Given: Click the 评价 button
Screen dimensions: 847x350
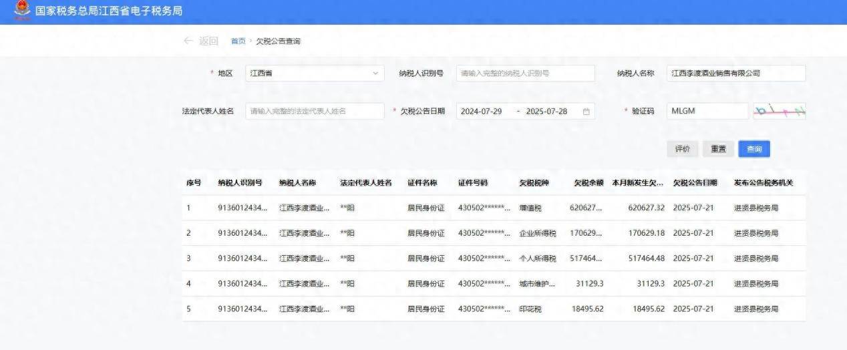Looking at the screenshot, I should click(682, 149).
